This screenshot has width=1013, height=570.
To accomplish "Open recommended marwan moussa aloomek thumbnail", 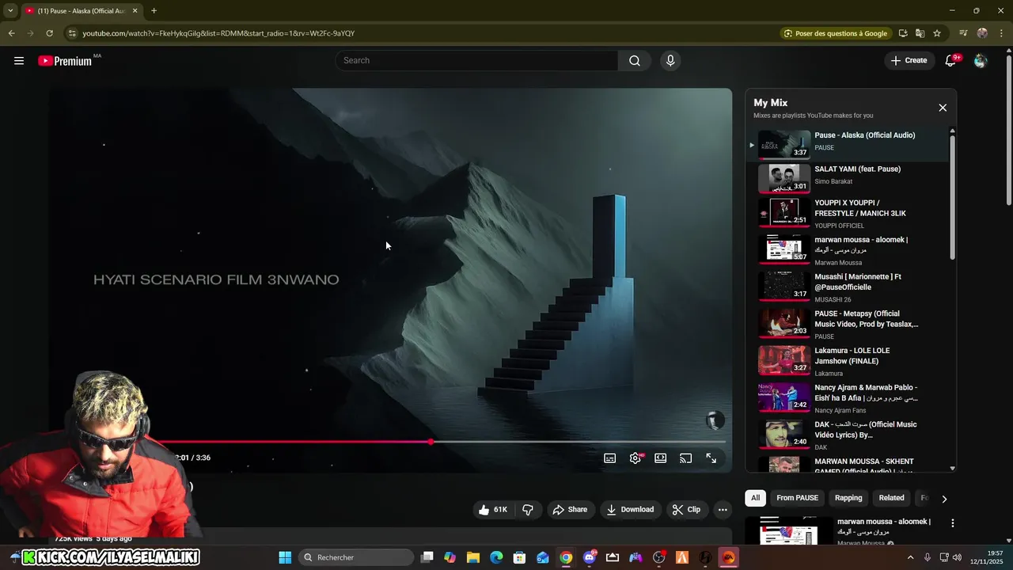I will [x=789, y=530].
